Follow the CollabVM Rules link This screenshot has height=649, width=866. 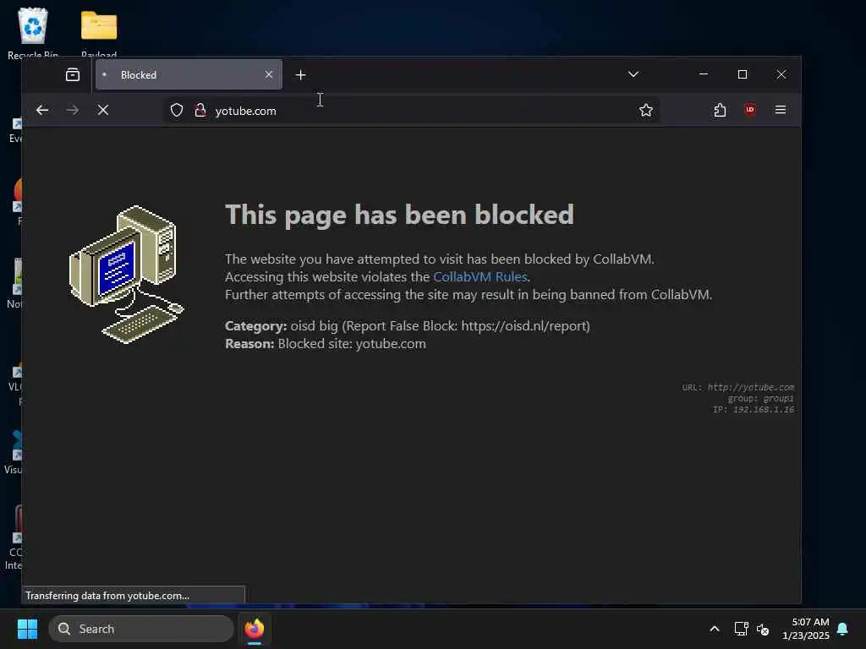480,276
